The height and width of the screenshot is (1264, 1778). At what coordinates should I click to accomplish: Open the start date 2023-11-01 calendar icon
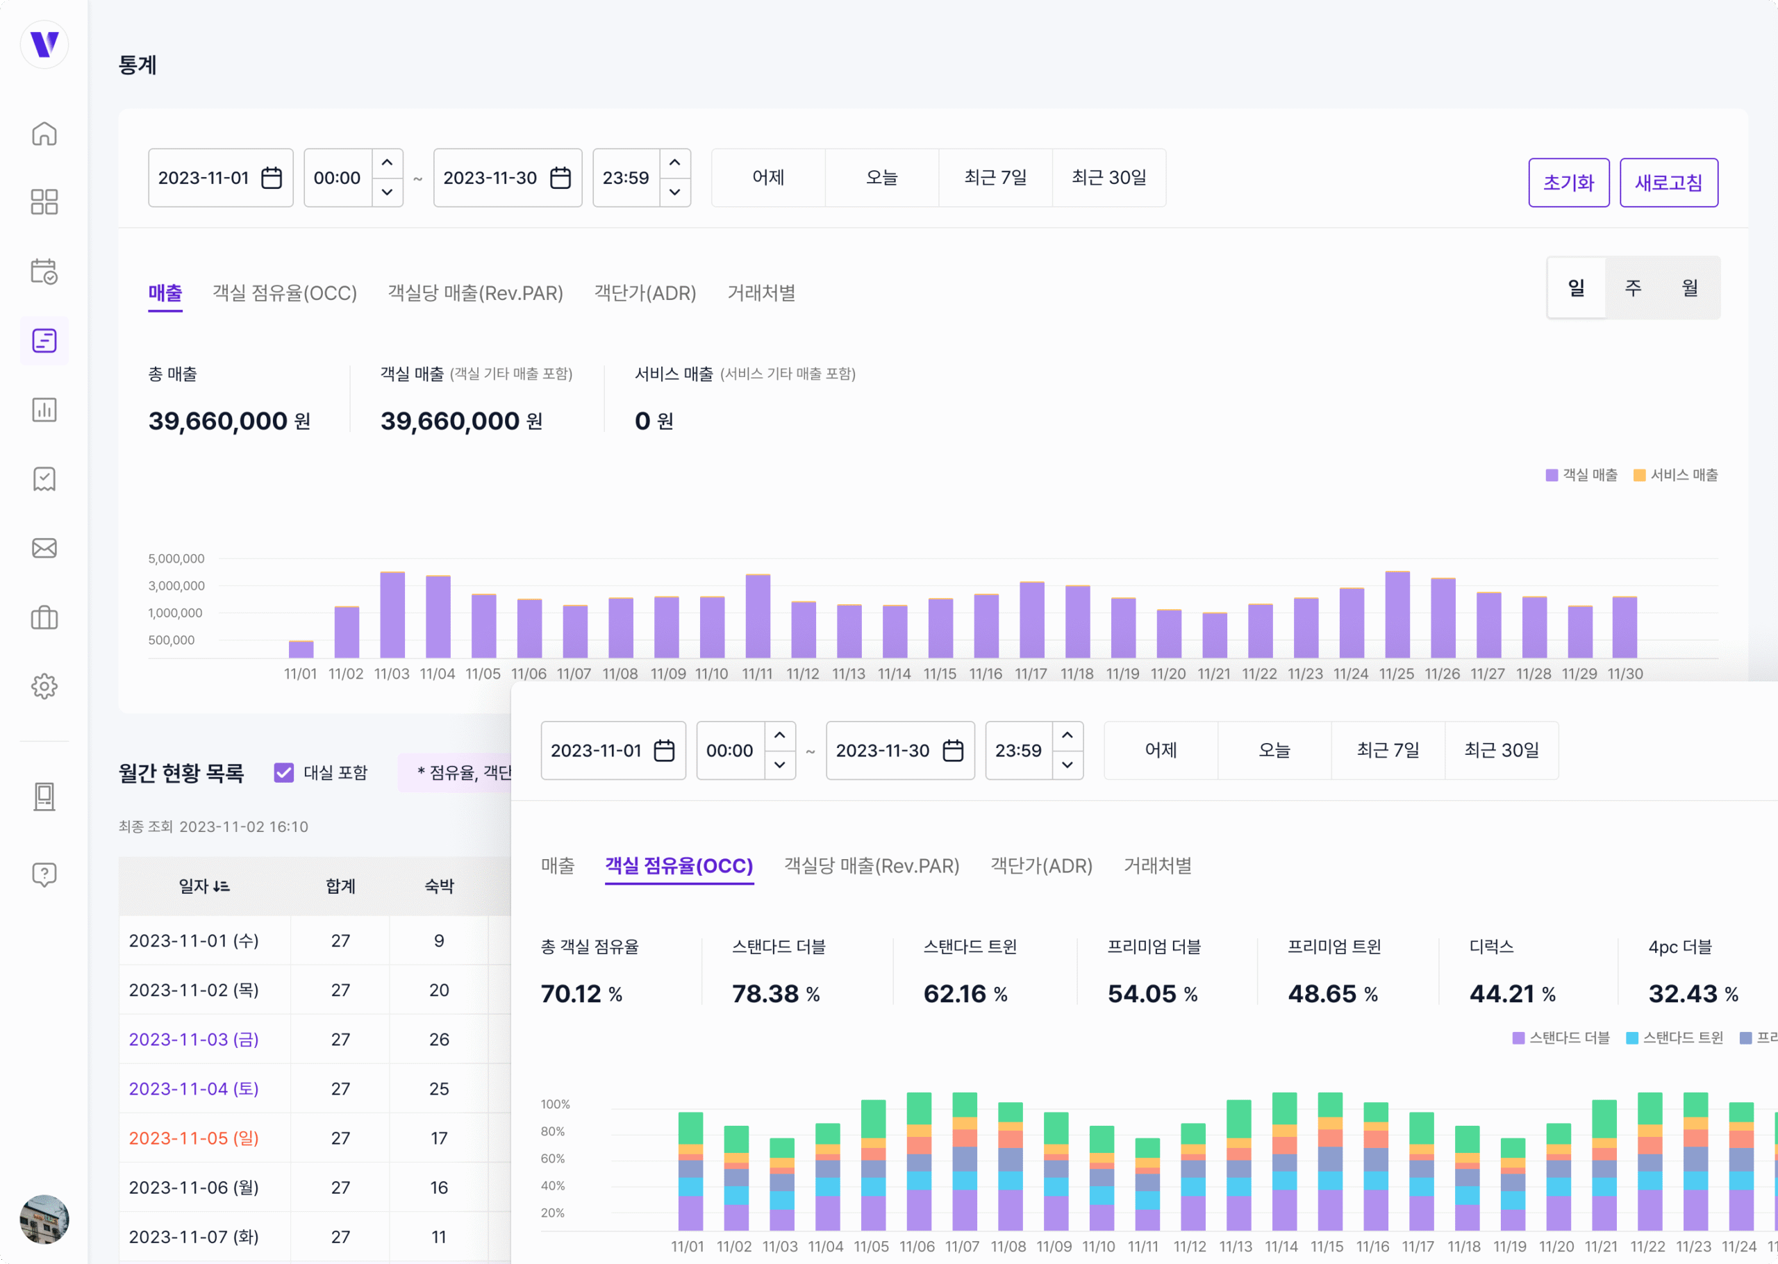[272, 178]
